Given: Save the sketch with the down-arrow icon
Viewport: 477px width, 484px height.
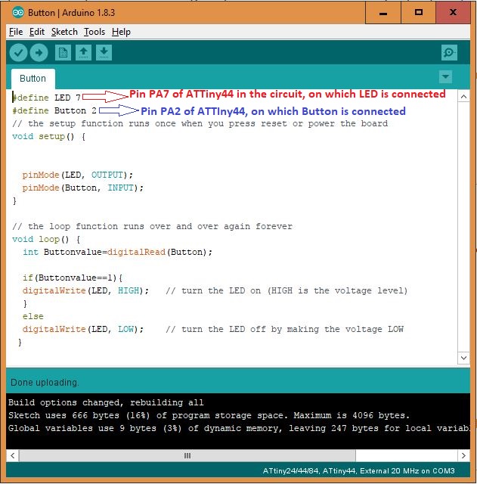Looking at the screenshot, I should [104, 52].
